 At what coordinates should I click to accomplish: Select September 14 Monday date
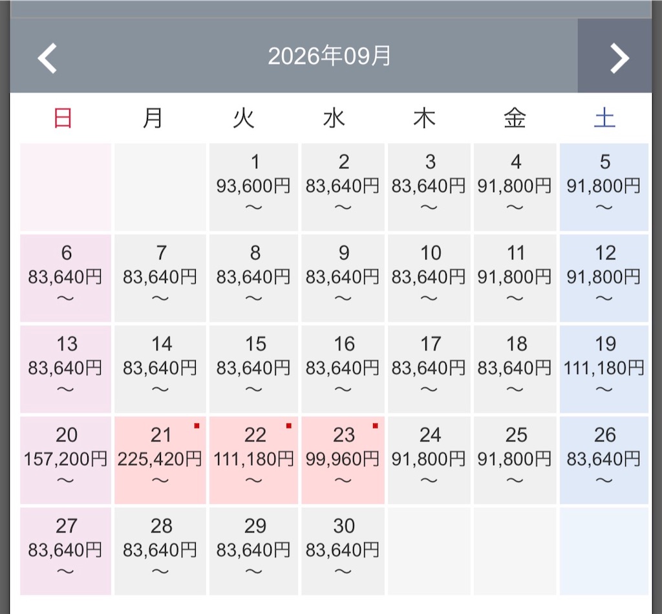pyautogui.click(x=160, y=369)
